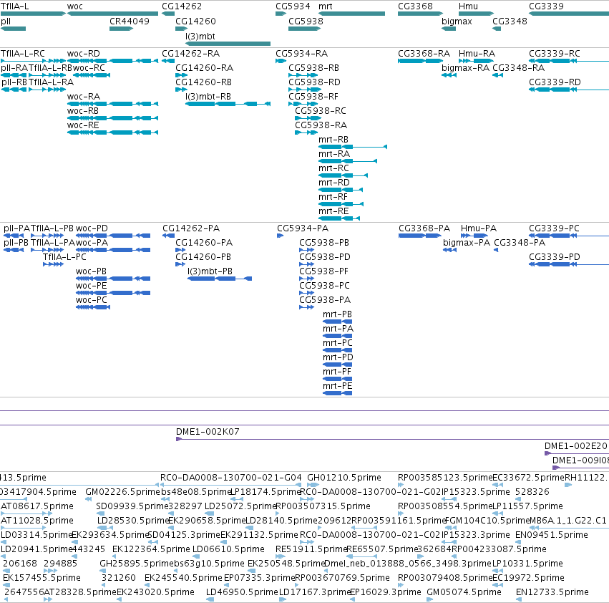Click protein label CG5938-PD
Screen dimensions: 609x603
coord(325,257)
